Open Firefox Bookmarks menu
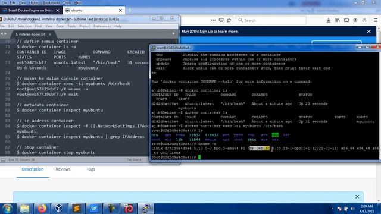The image size is (381, 214). pyautogui.click(x=51, y=2)
